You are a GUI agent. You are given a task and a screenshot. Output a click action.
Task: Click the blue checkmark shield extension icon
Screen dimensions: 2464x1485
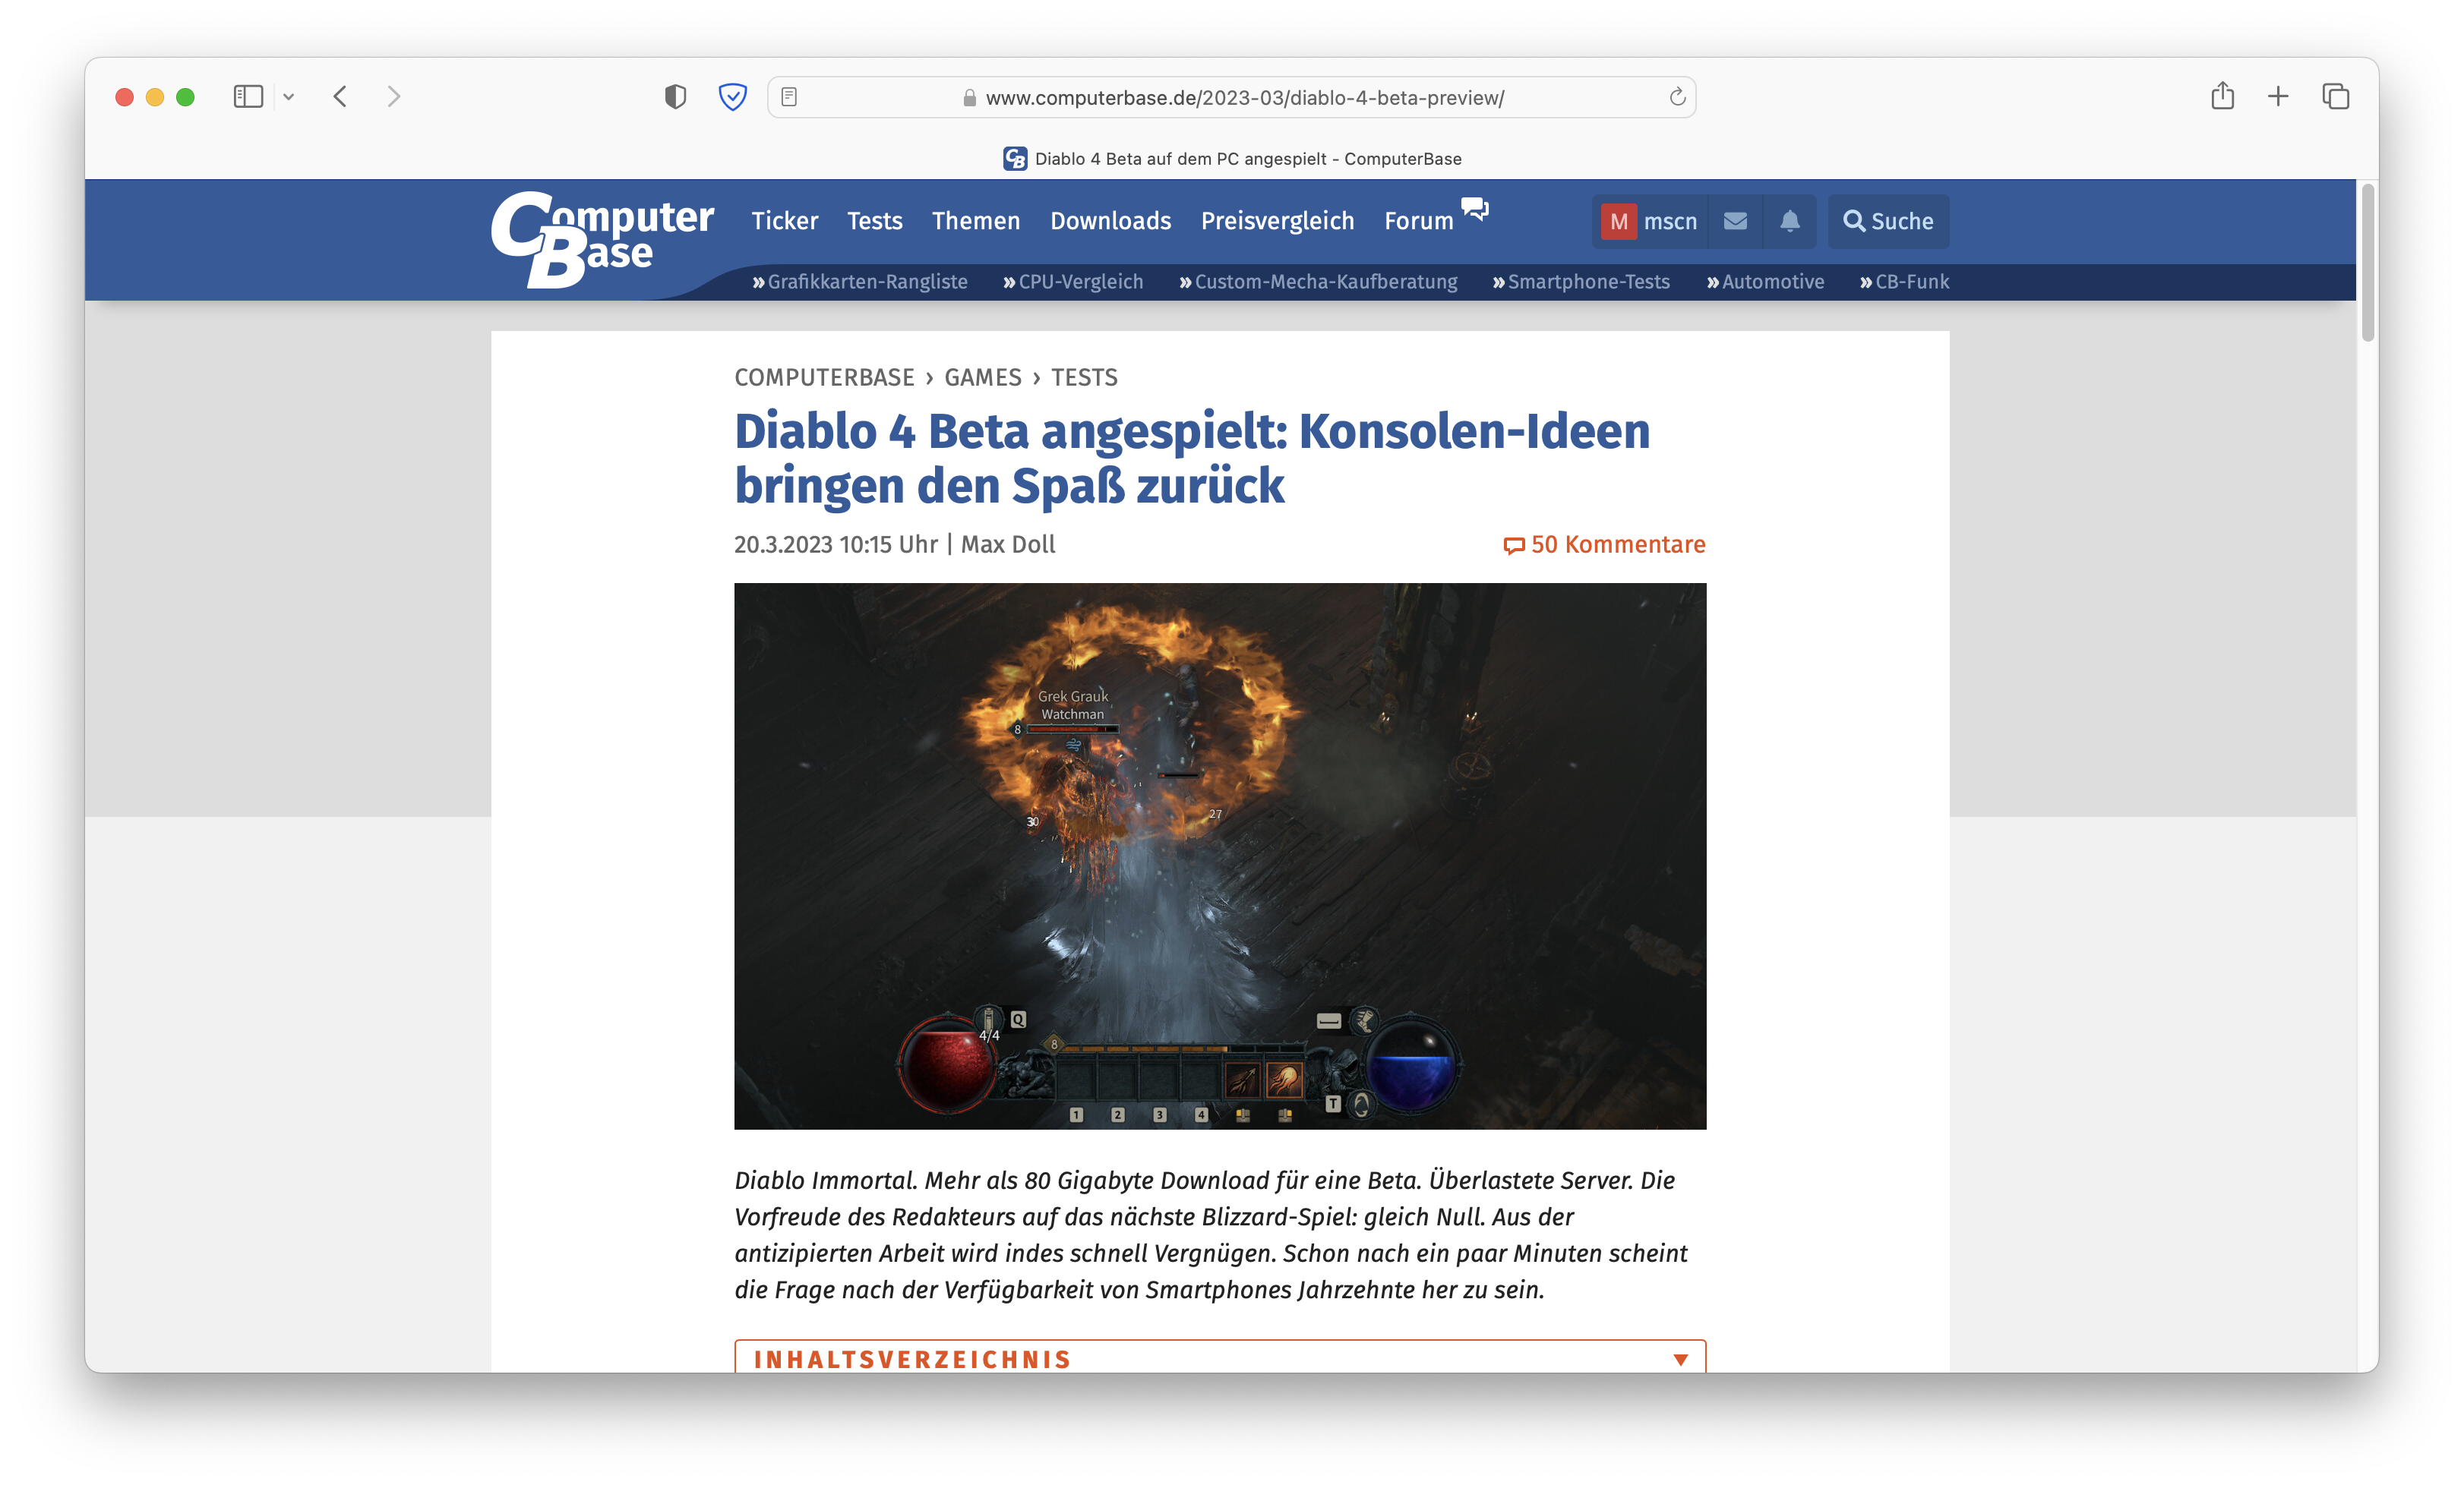pos(733,97)
